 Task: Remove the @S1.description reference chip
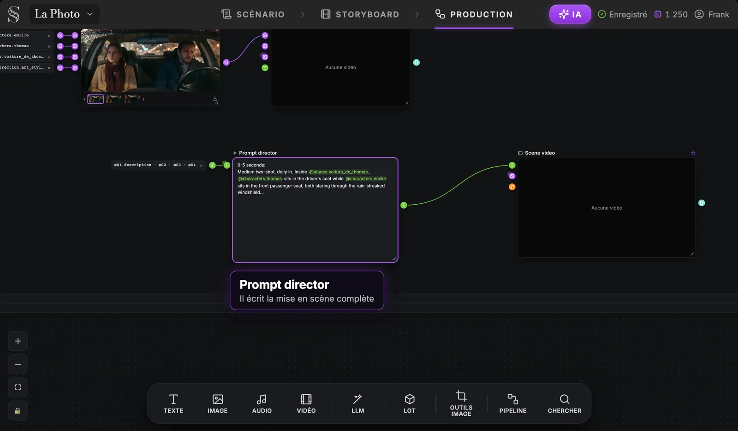[201, 165]
